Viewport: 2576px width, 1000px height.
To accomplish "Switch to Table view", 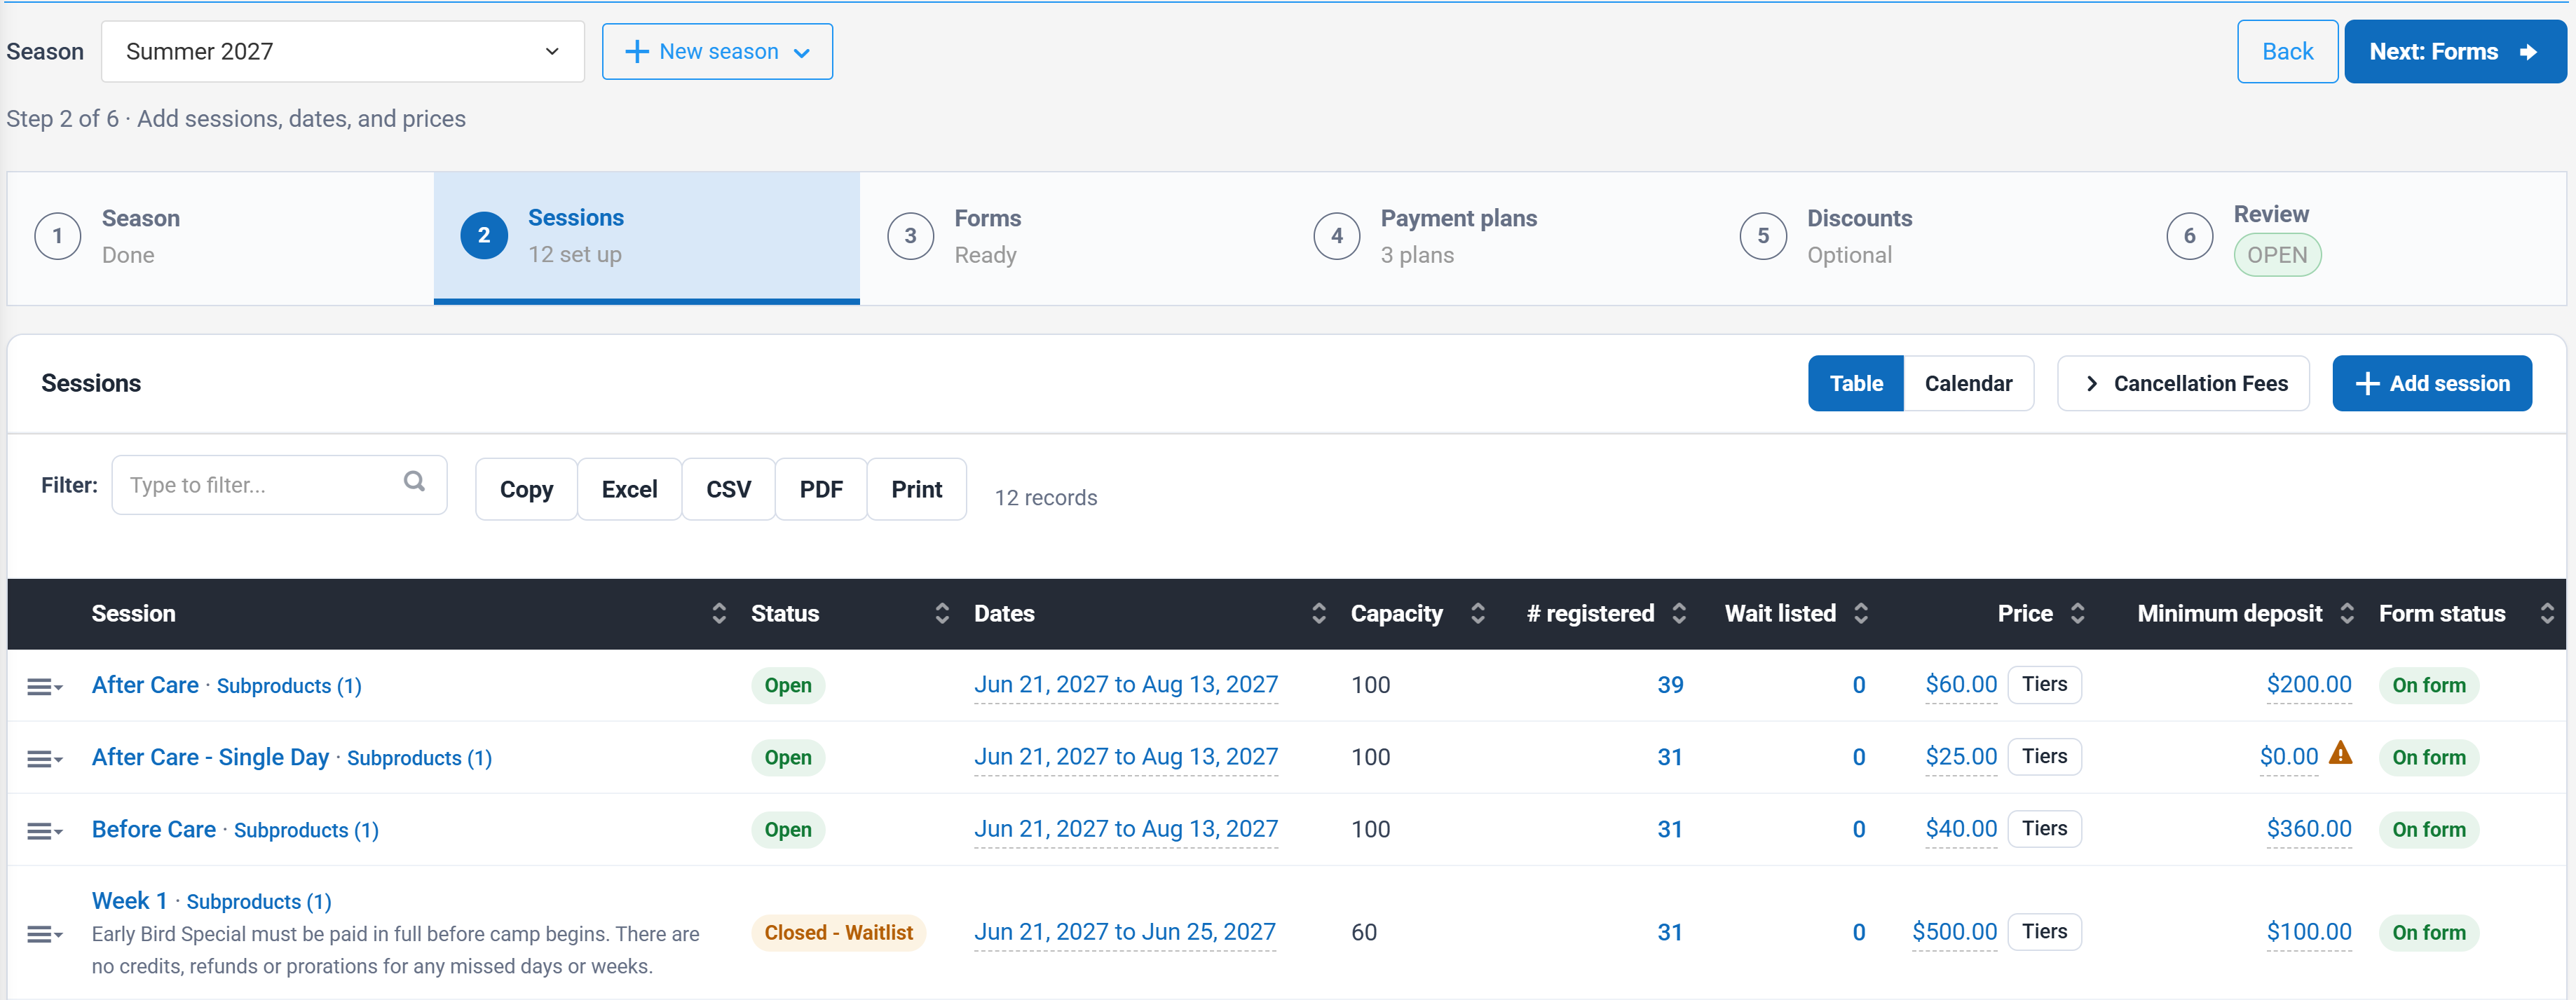I will coord(1855,383).
